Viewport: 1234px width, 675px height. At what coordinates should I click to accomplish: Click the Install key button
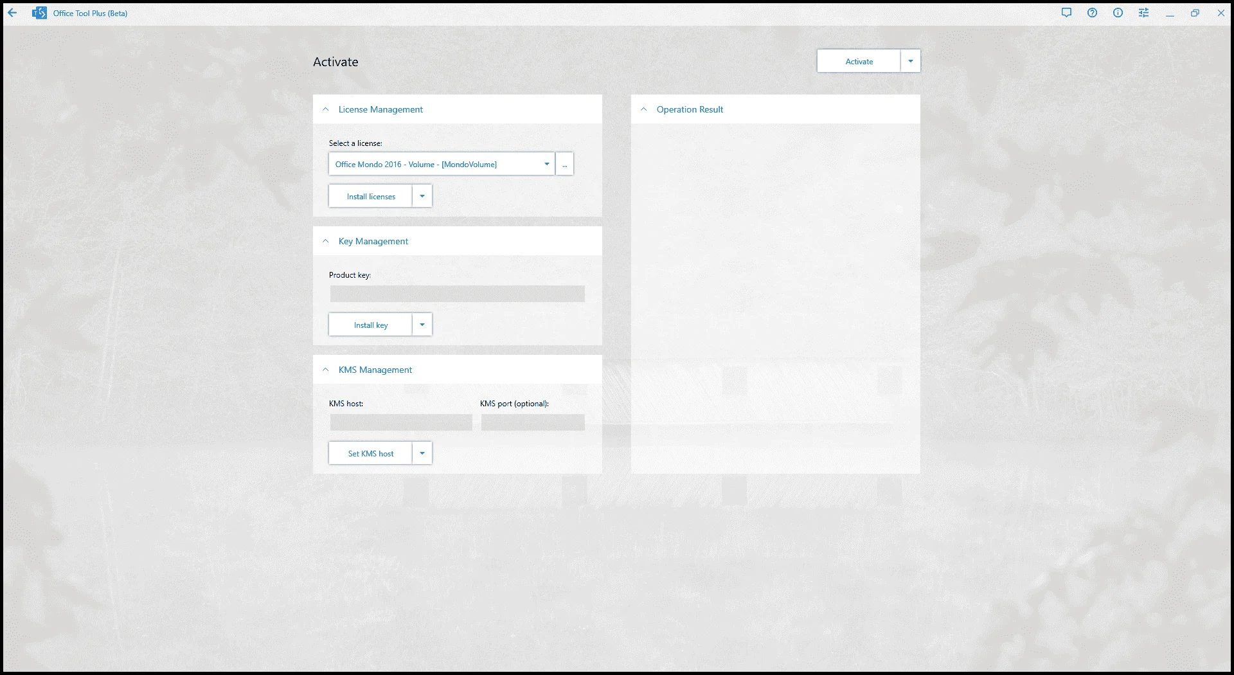[370, 325]
